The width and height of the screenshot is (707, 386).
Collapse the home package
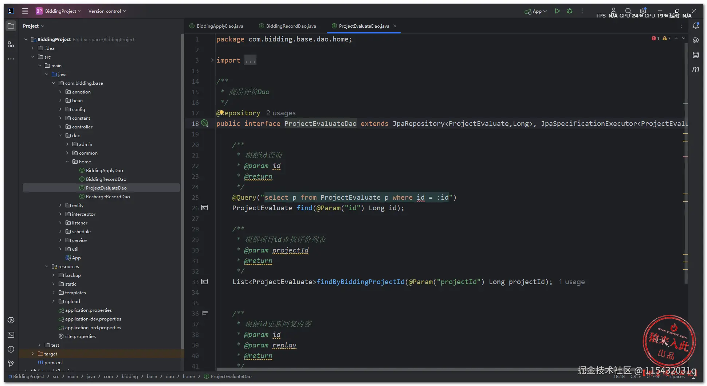[x=67, y=162]
